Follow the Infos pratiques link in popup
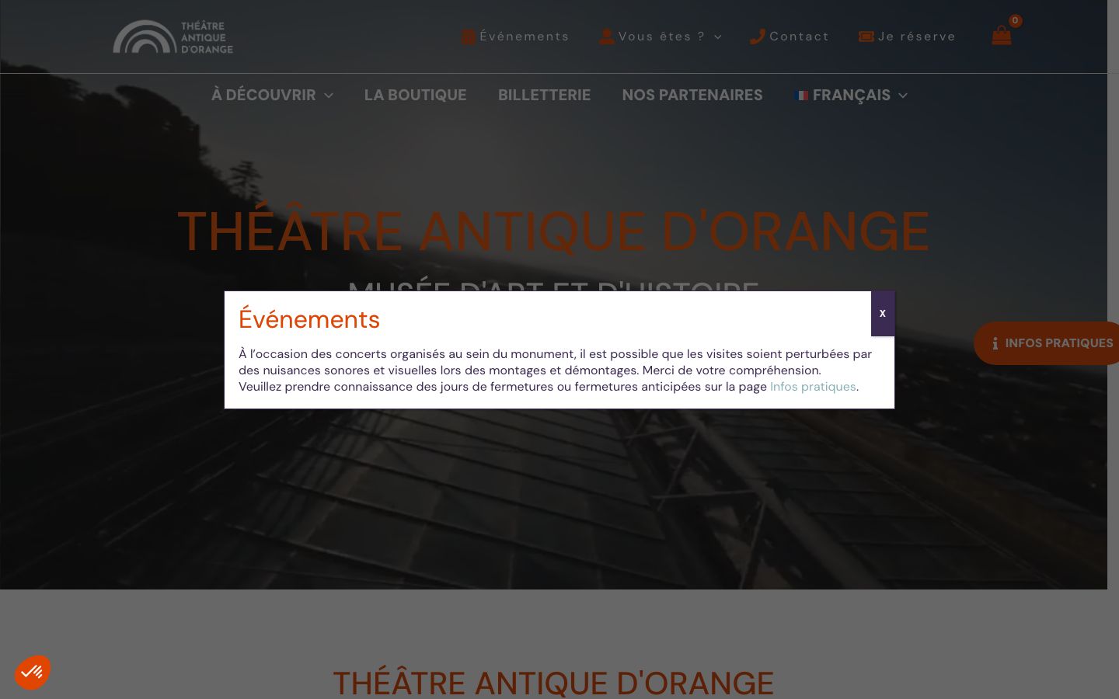The width and height of the screenshot is (1119, 699). coord(813,387)
